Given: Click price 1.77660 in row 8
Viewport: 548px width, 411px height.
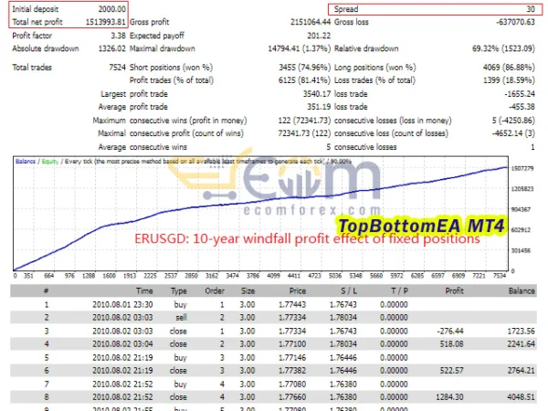Looking at the screenshot, I should (x=292, y=397).
